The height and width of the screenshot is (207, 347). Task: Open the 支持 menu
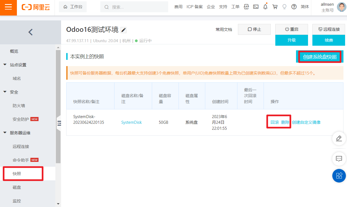point(223,7)
